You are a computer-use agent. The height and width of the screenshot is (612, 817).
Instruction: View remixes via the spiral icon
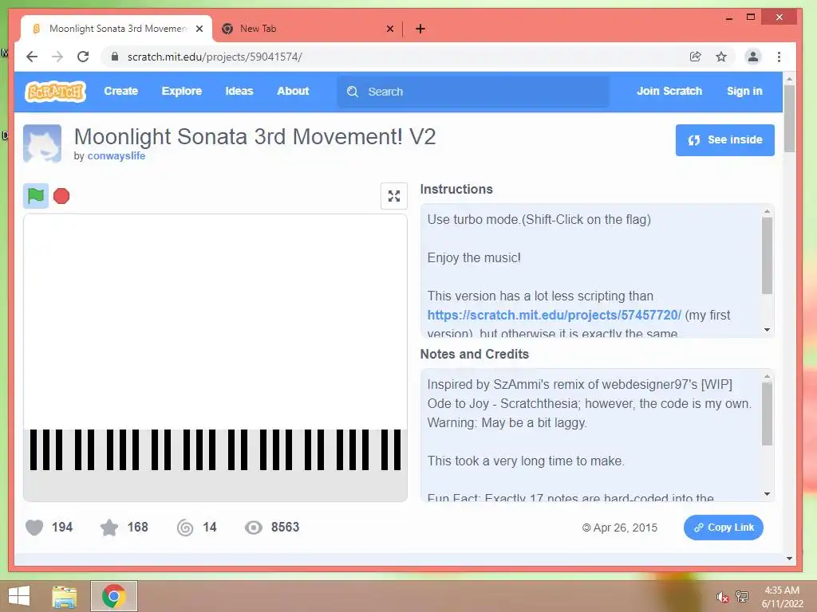(185, 528)
